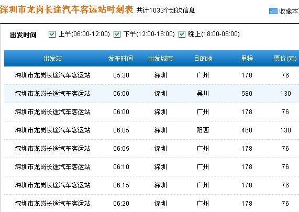The width and height of the screenshot is (299, 212).
Task: Click the 发车时间 column header
Action: (120, 58)
